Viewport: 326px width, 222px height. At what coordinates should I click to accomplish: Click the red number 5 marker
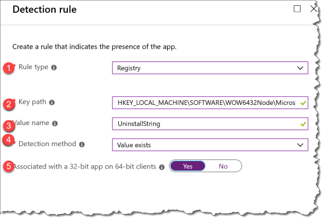pyautogui.click(x=8, y=165)
